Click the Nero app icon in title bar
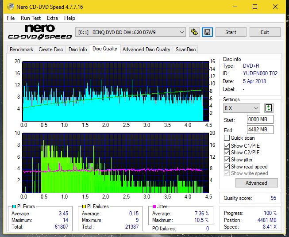This screenshot has width=289, height=237. (11, 7)
